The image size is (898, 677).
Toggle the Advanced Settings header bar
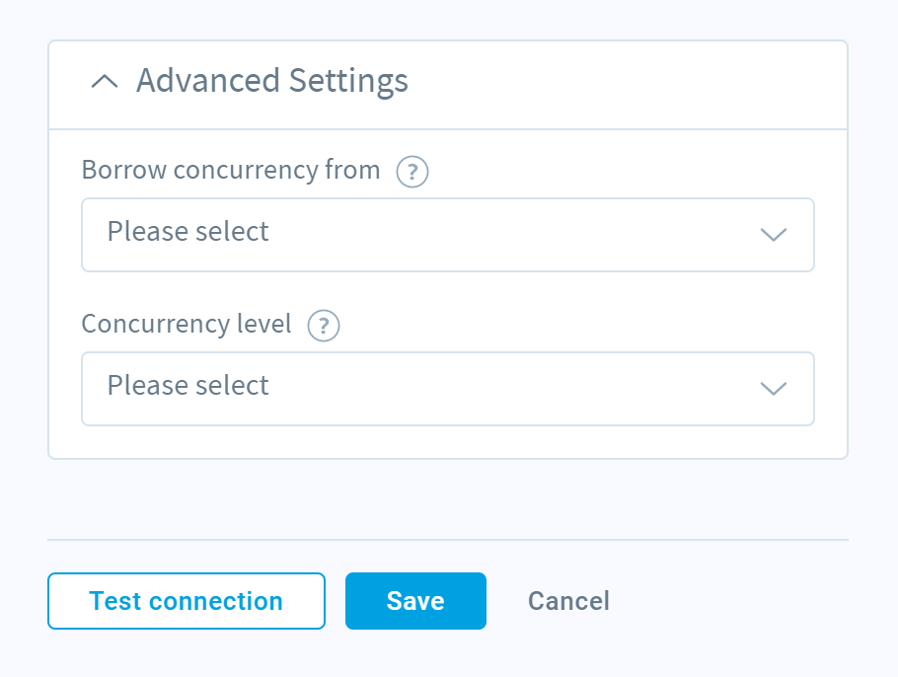[x=448, y=85]
